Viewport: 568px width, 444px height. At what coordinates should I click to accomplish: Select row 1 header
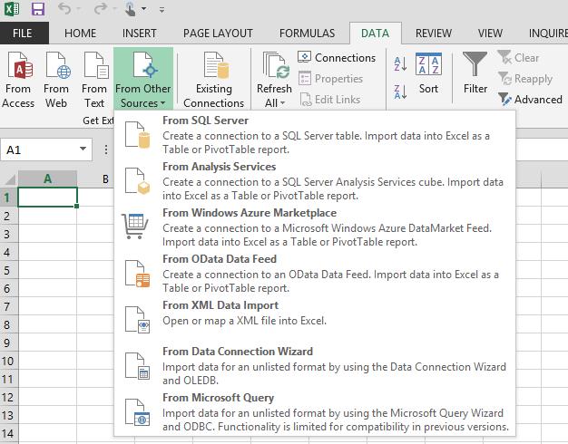7,198
